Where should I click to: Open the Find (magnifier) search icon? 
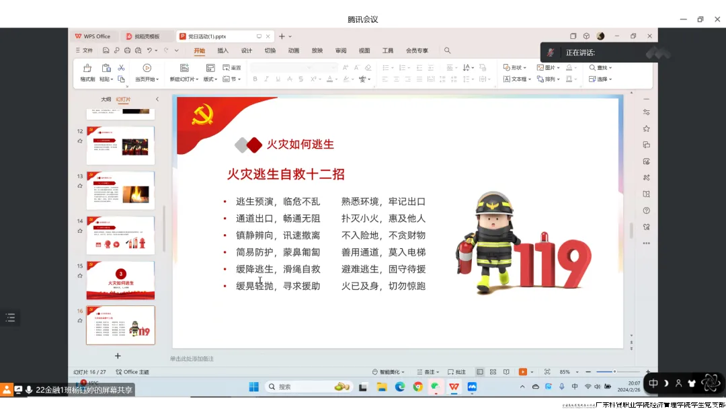446,50
